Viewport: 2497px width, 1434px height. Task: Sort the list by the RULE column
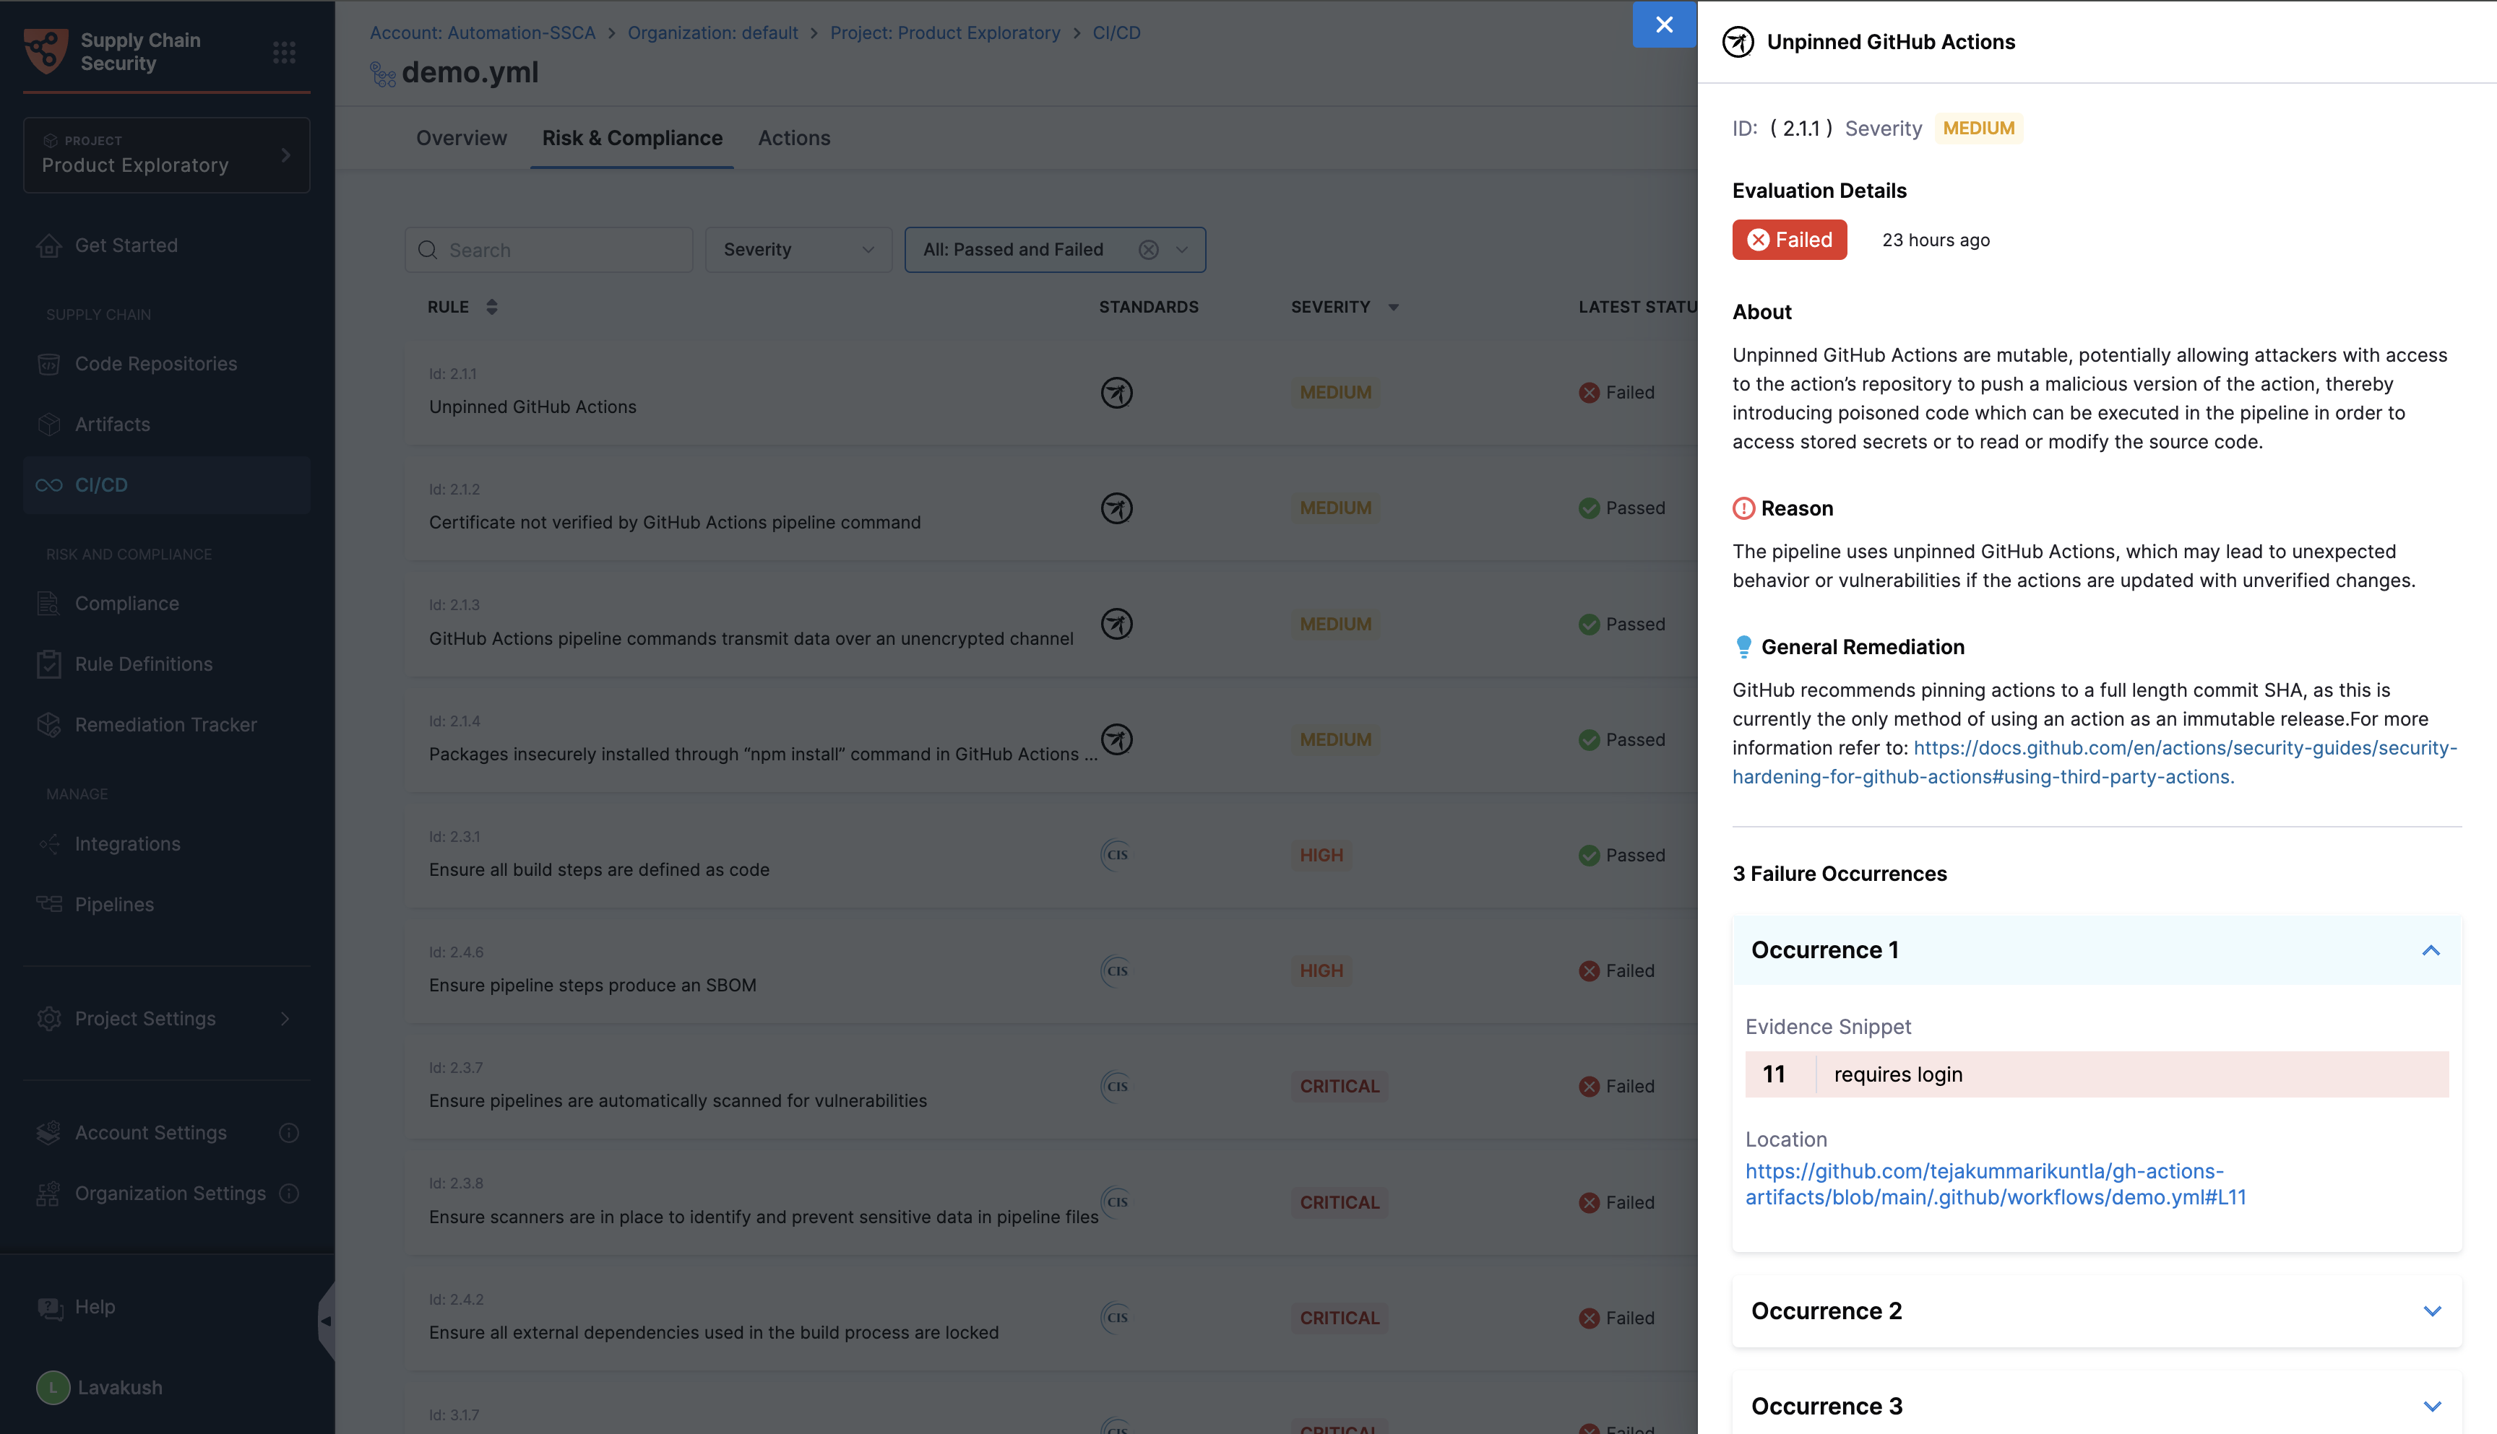(x=491, y=308)
